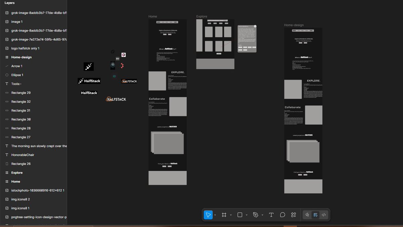Select the image 1 layer name

(x=17, y=22)
